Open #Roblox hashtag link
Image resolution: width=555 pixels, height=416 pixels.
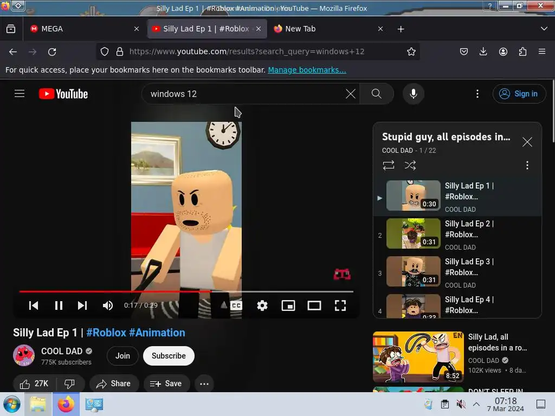[106, 333]
